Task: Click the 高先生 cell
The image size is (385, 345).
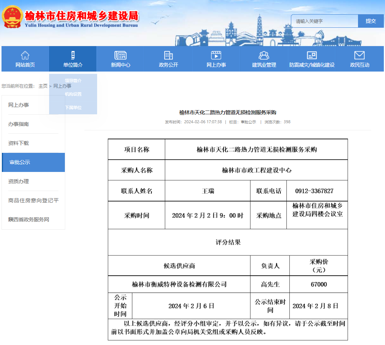Action: (270, 284)
